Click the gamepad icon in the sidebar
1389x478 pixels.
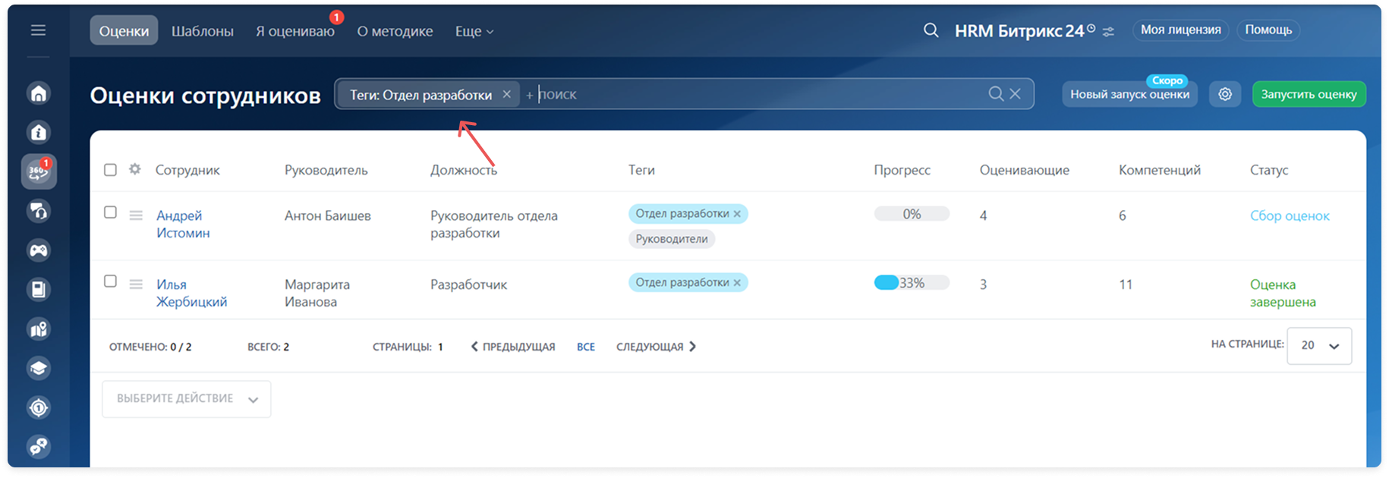[39, 250]
